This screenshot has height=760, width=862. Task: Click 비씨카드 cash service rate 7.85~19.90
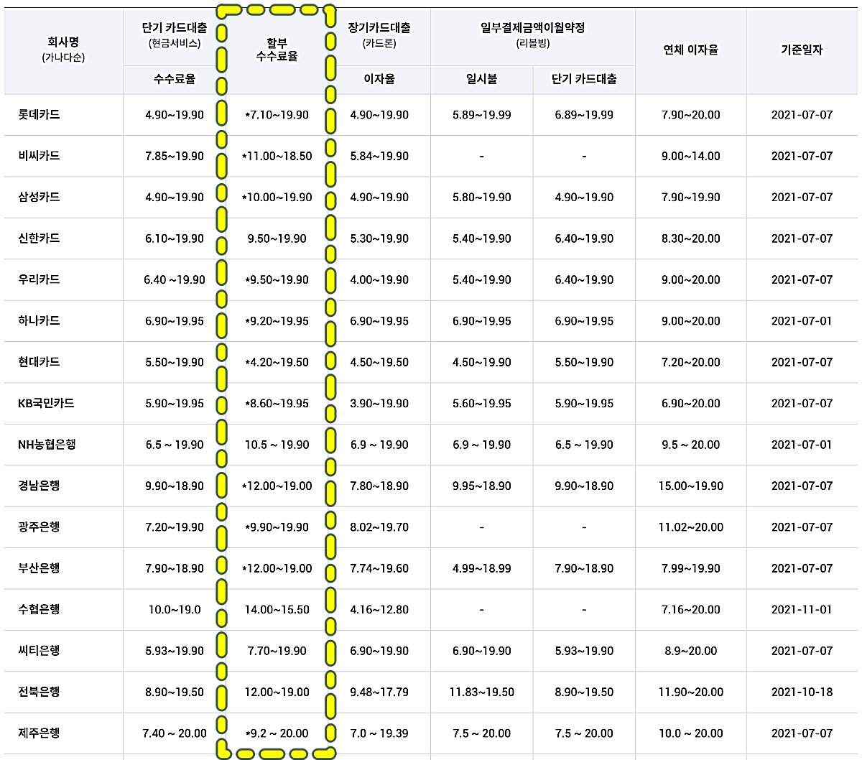click(175, 156)
